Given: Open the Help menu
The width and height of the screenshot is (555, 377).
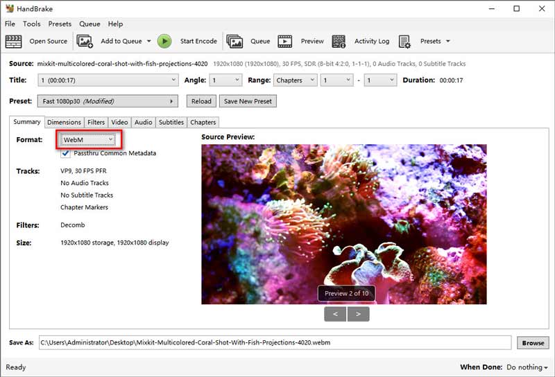Looking at the screenshot, I should pos(115,24).
